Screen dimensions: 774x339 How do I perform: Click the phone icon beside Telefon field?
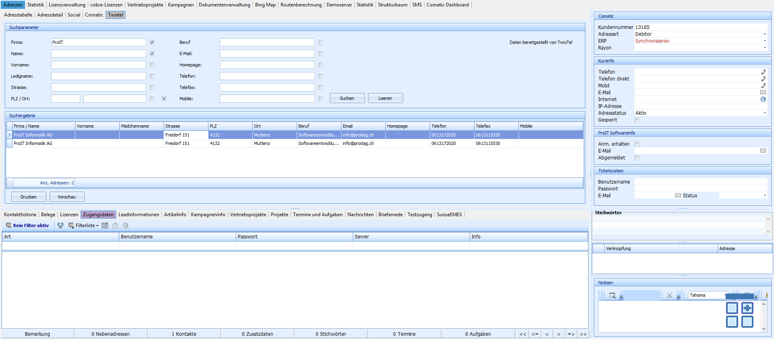coord(763,72)
